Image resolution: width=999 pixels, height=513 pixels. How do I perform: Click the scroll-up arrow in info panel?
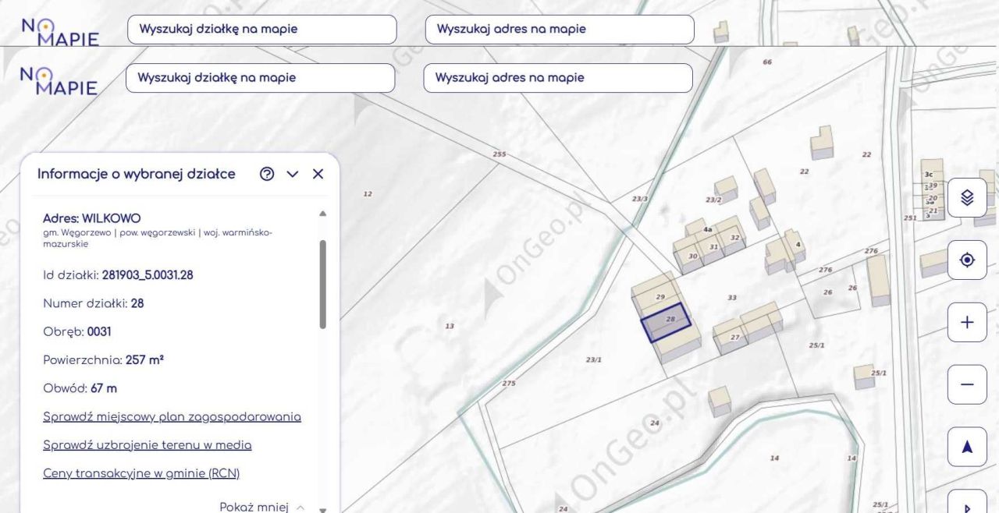323,214
